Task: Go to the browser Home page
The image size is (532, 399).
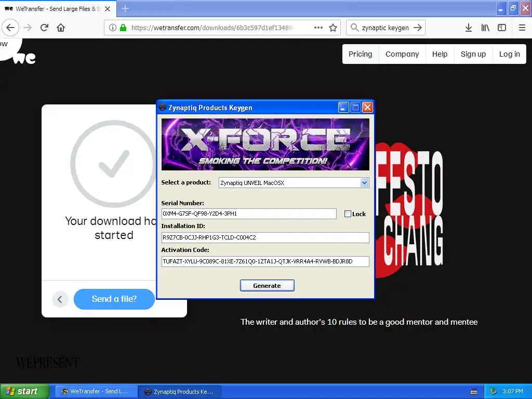Action: coord(61,28)
